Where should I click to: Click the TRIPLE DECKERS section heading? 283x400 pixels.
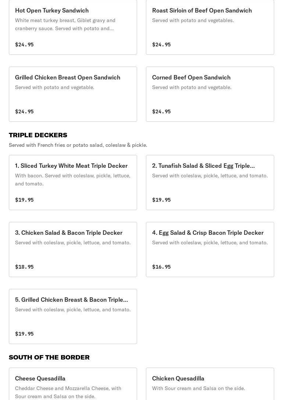38,135
